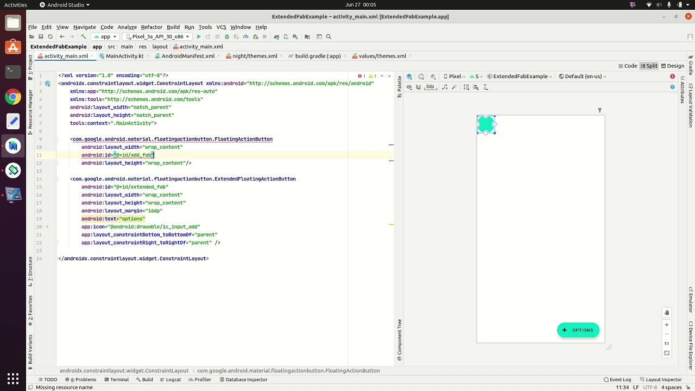
Task: Open Google Chrome from dock
Action: pos(13,97)
